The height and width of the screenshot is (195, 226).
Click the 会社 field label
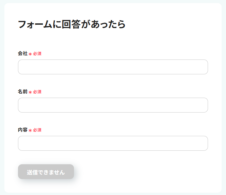click(23, 53)
